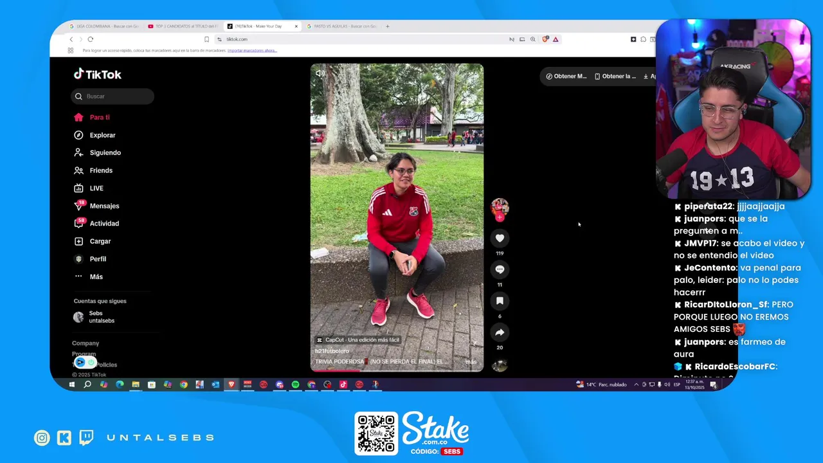Open TikTok app on taskbar
Screen dimensions: 823x463
tap(343, 385)
